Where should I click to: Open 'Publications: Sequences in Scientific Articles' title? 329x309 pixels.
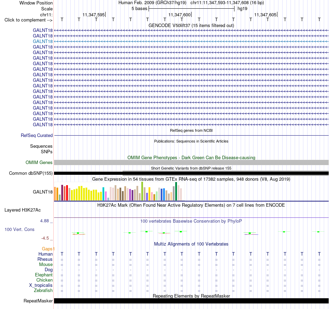191,141
